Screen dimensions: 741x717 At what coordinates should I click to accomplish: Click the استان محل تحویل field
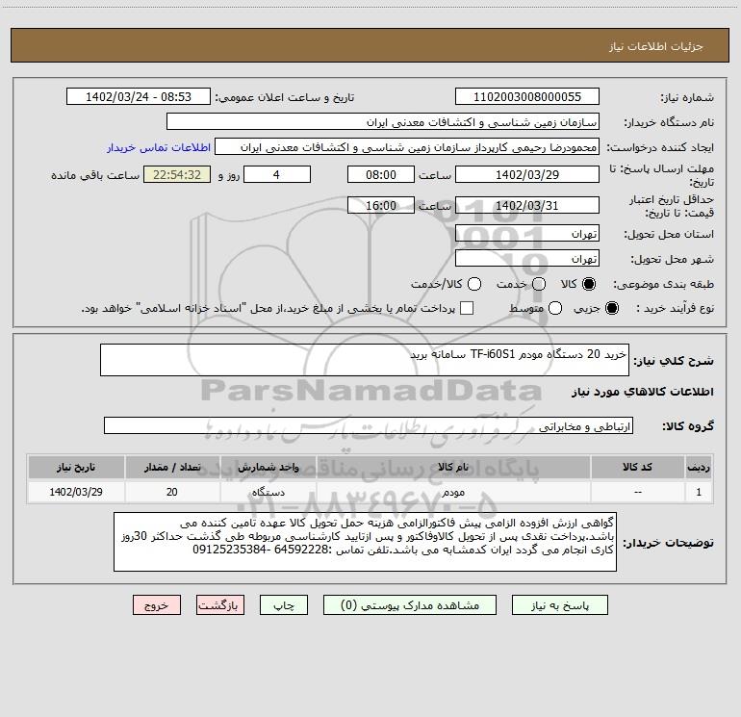(527, 234)
